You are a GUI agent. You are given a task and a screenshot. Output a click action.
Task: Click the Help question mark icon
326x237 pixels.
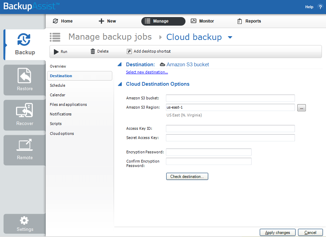[x=320, y=7]
